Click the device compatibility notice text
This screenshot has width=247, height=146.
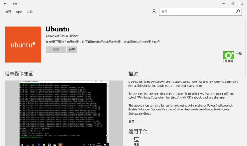coord(104,42)
